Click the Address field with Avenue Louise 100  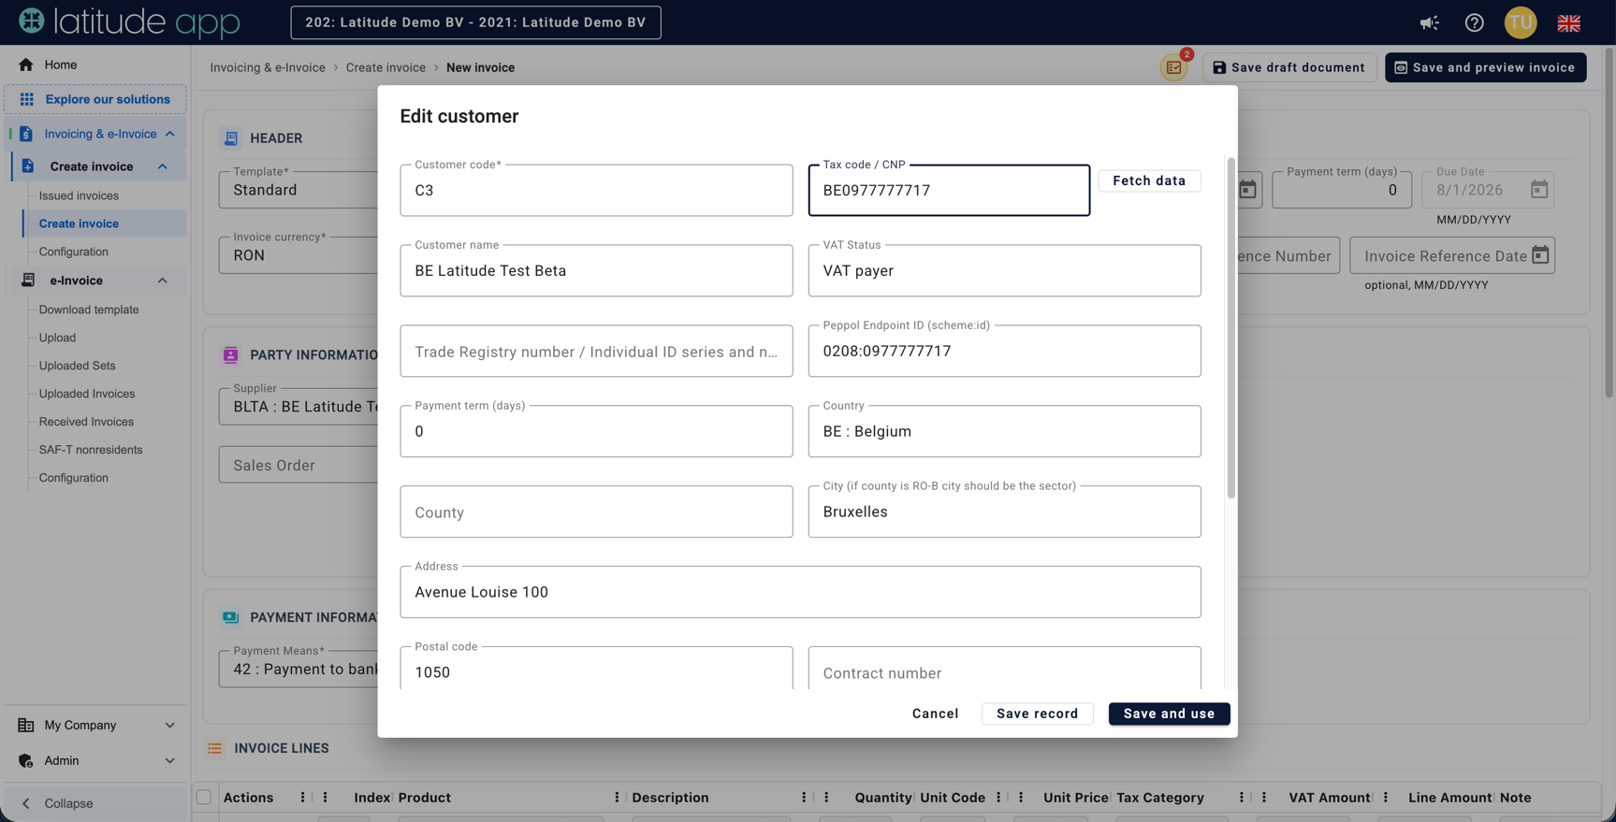[800, 592]
